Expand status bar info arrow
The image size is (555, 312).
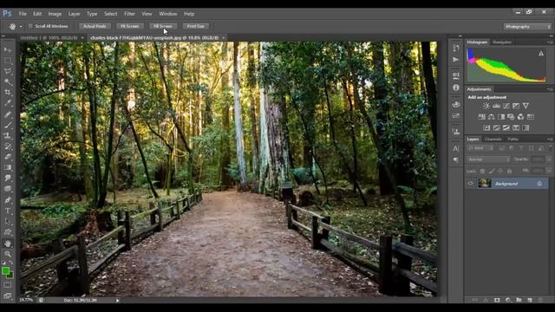[x=118, y=301]
